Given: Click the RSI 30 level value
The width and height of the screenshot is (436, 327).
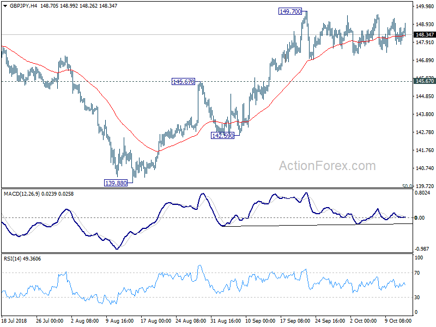Looking at the screenshot, I should pos(417,298).
